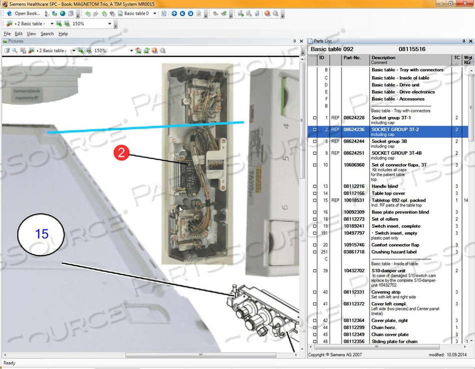Open the Search menu

(x=47, y=34)
